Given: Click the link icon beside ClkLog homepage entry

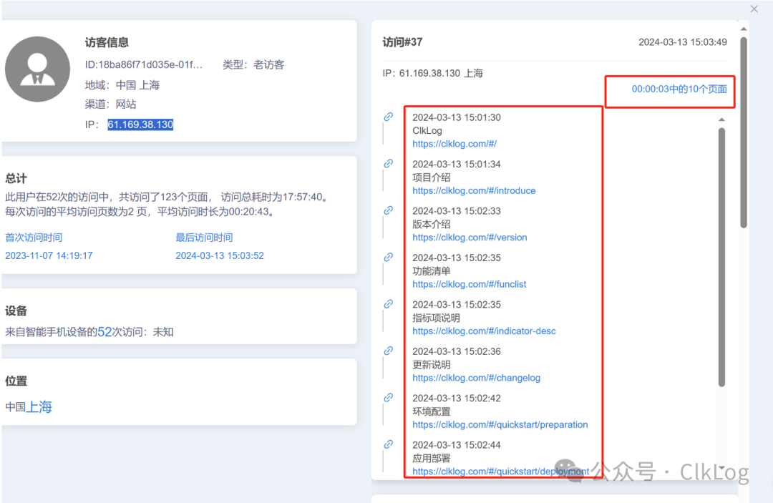Looking at the screenshot, I should pos(389,117).
